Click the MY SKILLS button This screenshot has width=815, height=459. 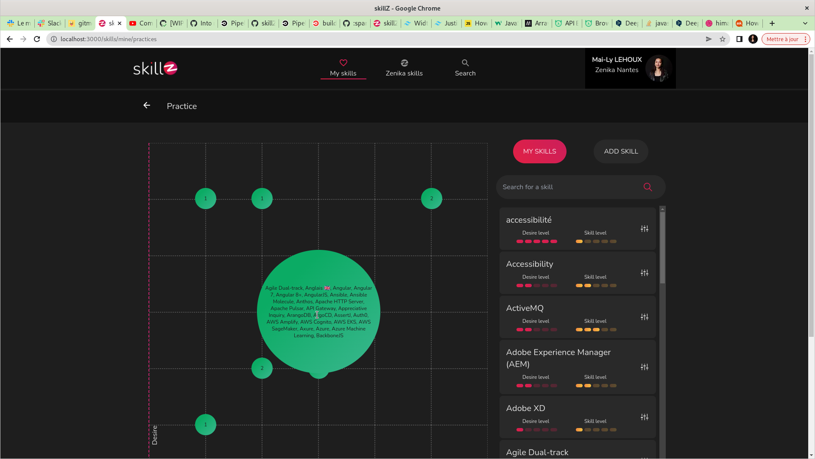[539, 151]
